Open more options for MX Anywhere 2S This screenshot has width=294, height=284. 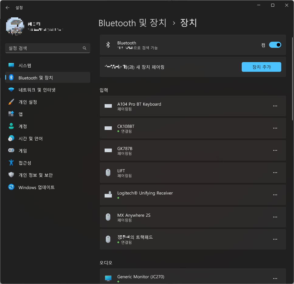pos(275,217)
